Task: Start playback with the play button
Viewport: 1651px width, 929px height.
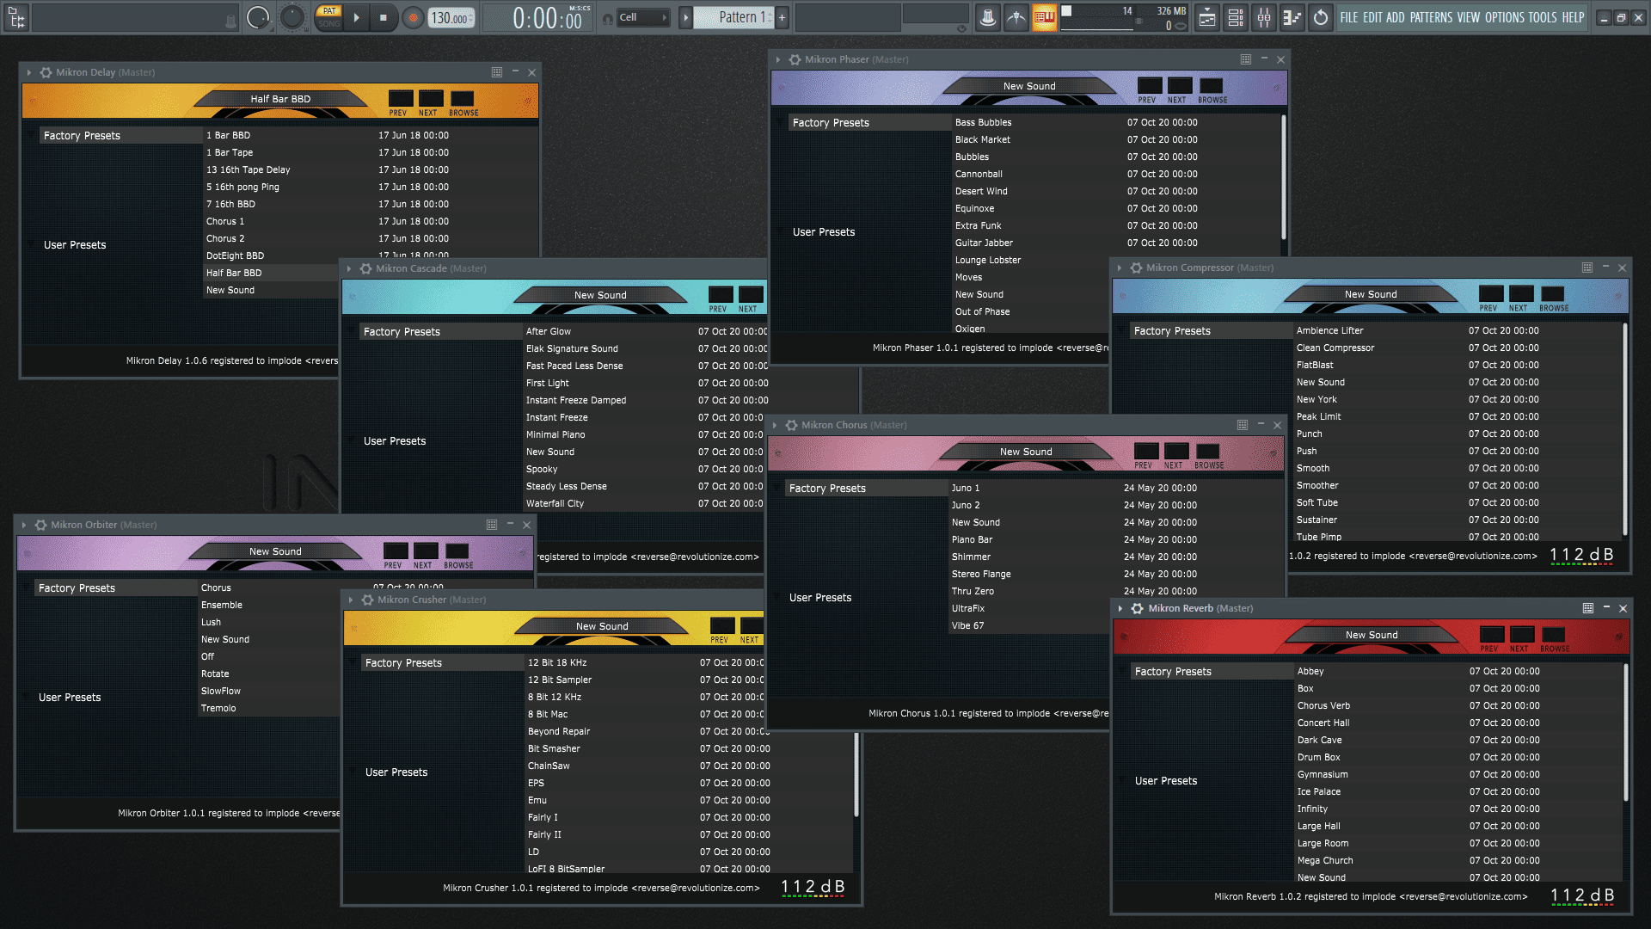Action: click(356, 17)
